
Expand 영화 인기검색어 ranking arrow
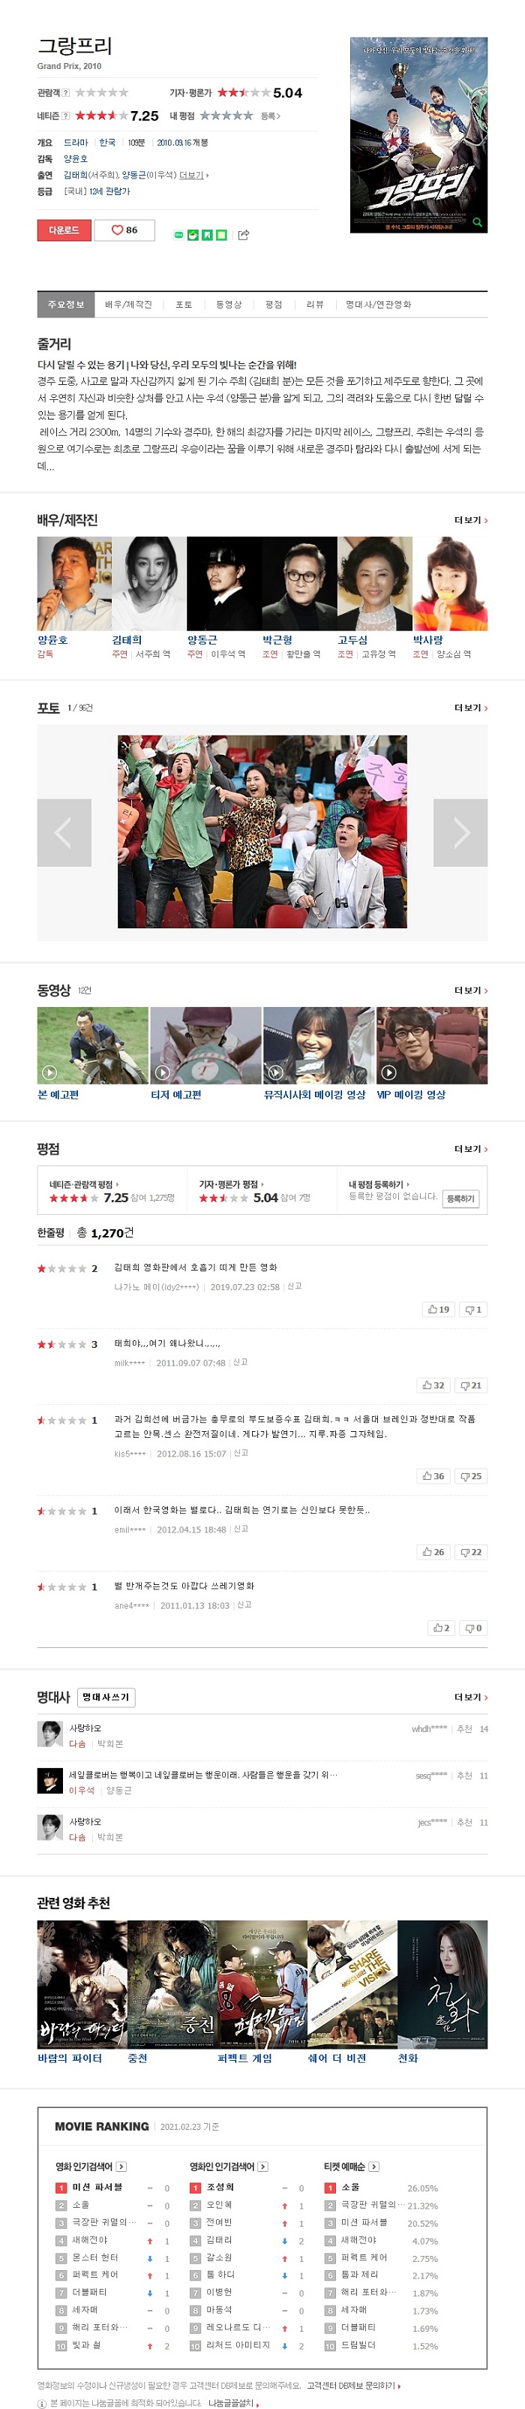(x=121, y=2167)
